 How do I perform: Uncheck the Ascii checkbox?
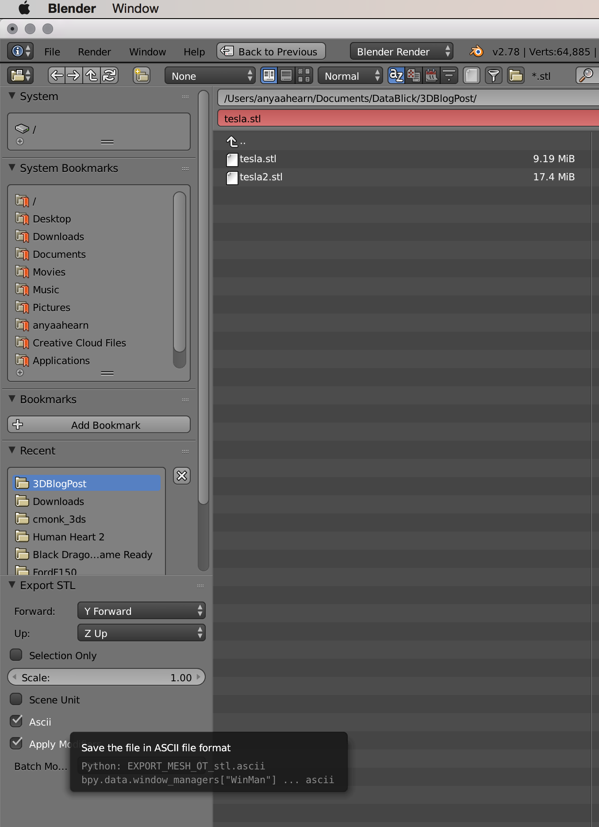coord(16,721)
